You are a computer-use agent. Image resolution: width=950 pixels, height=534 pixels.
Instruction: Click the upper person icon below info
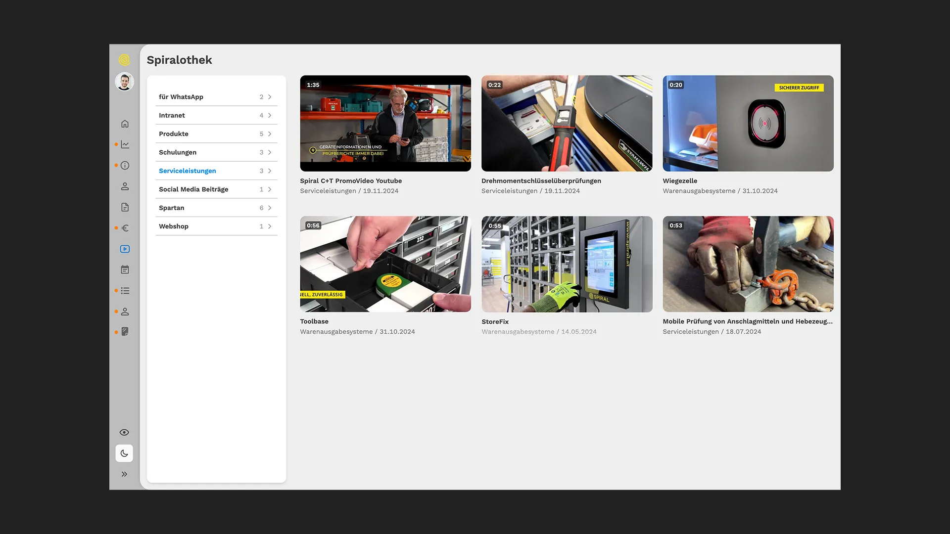click(125, 186)
